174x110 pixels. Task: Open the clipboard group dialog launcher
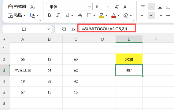[40, 20]
